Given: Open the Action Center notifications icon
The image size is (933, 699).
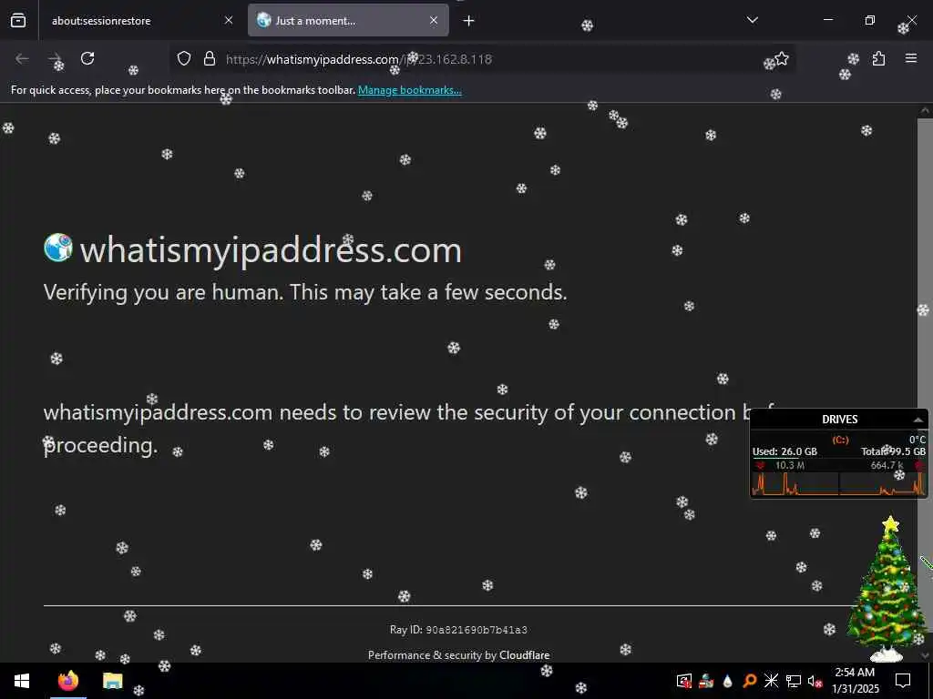Looking at the screenshot, I should (x=903, y=681).
